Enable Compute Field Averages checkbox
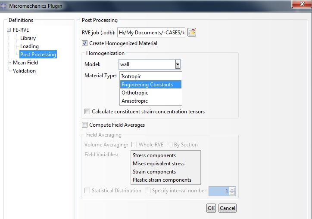Image resolution: width=312 pixels, height=219 pixels. point(84,125)
